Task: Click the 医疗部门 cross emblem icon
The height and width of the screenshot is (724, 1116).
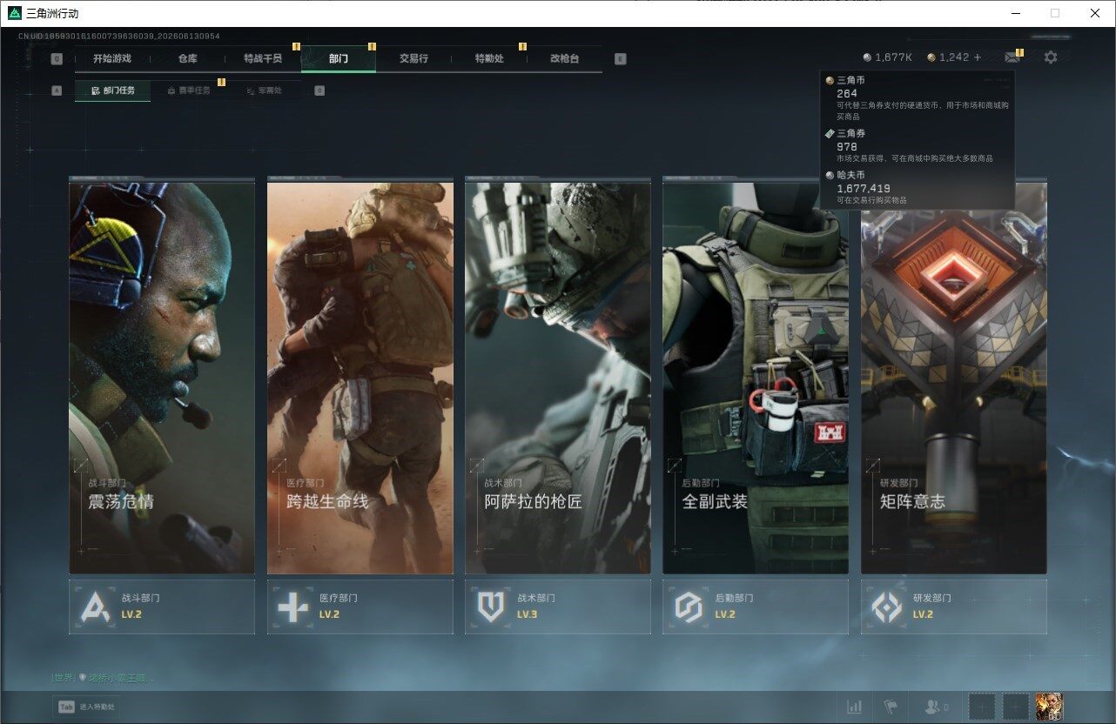Action: 292,607
